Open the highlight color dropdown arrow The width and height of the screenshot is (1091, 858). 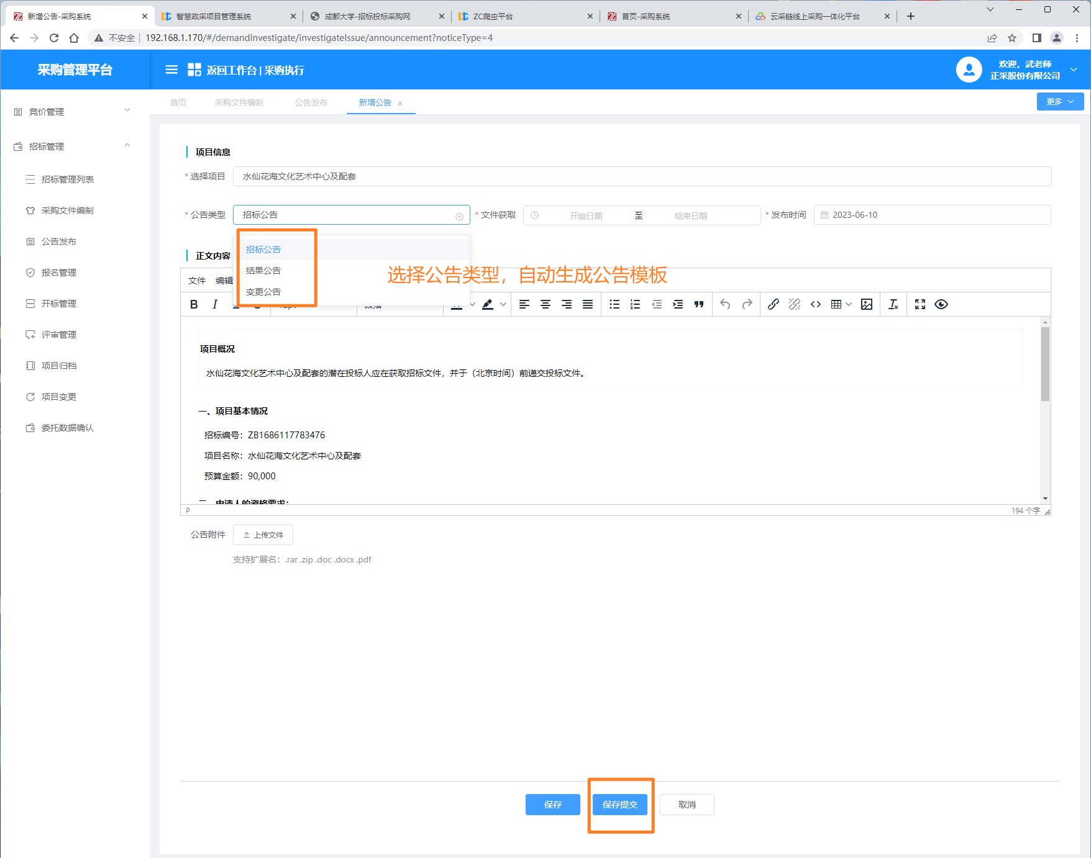pos(503,304)
